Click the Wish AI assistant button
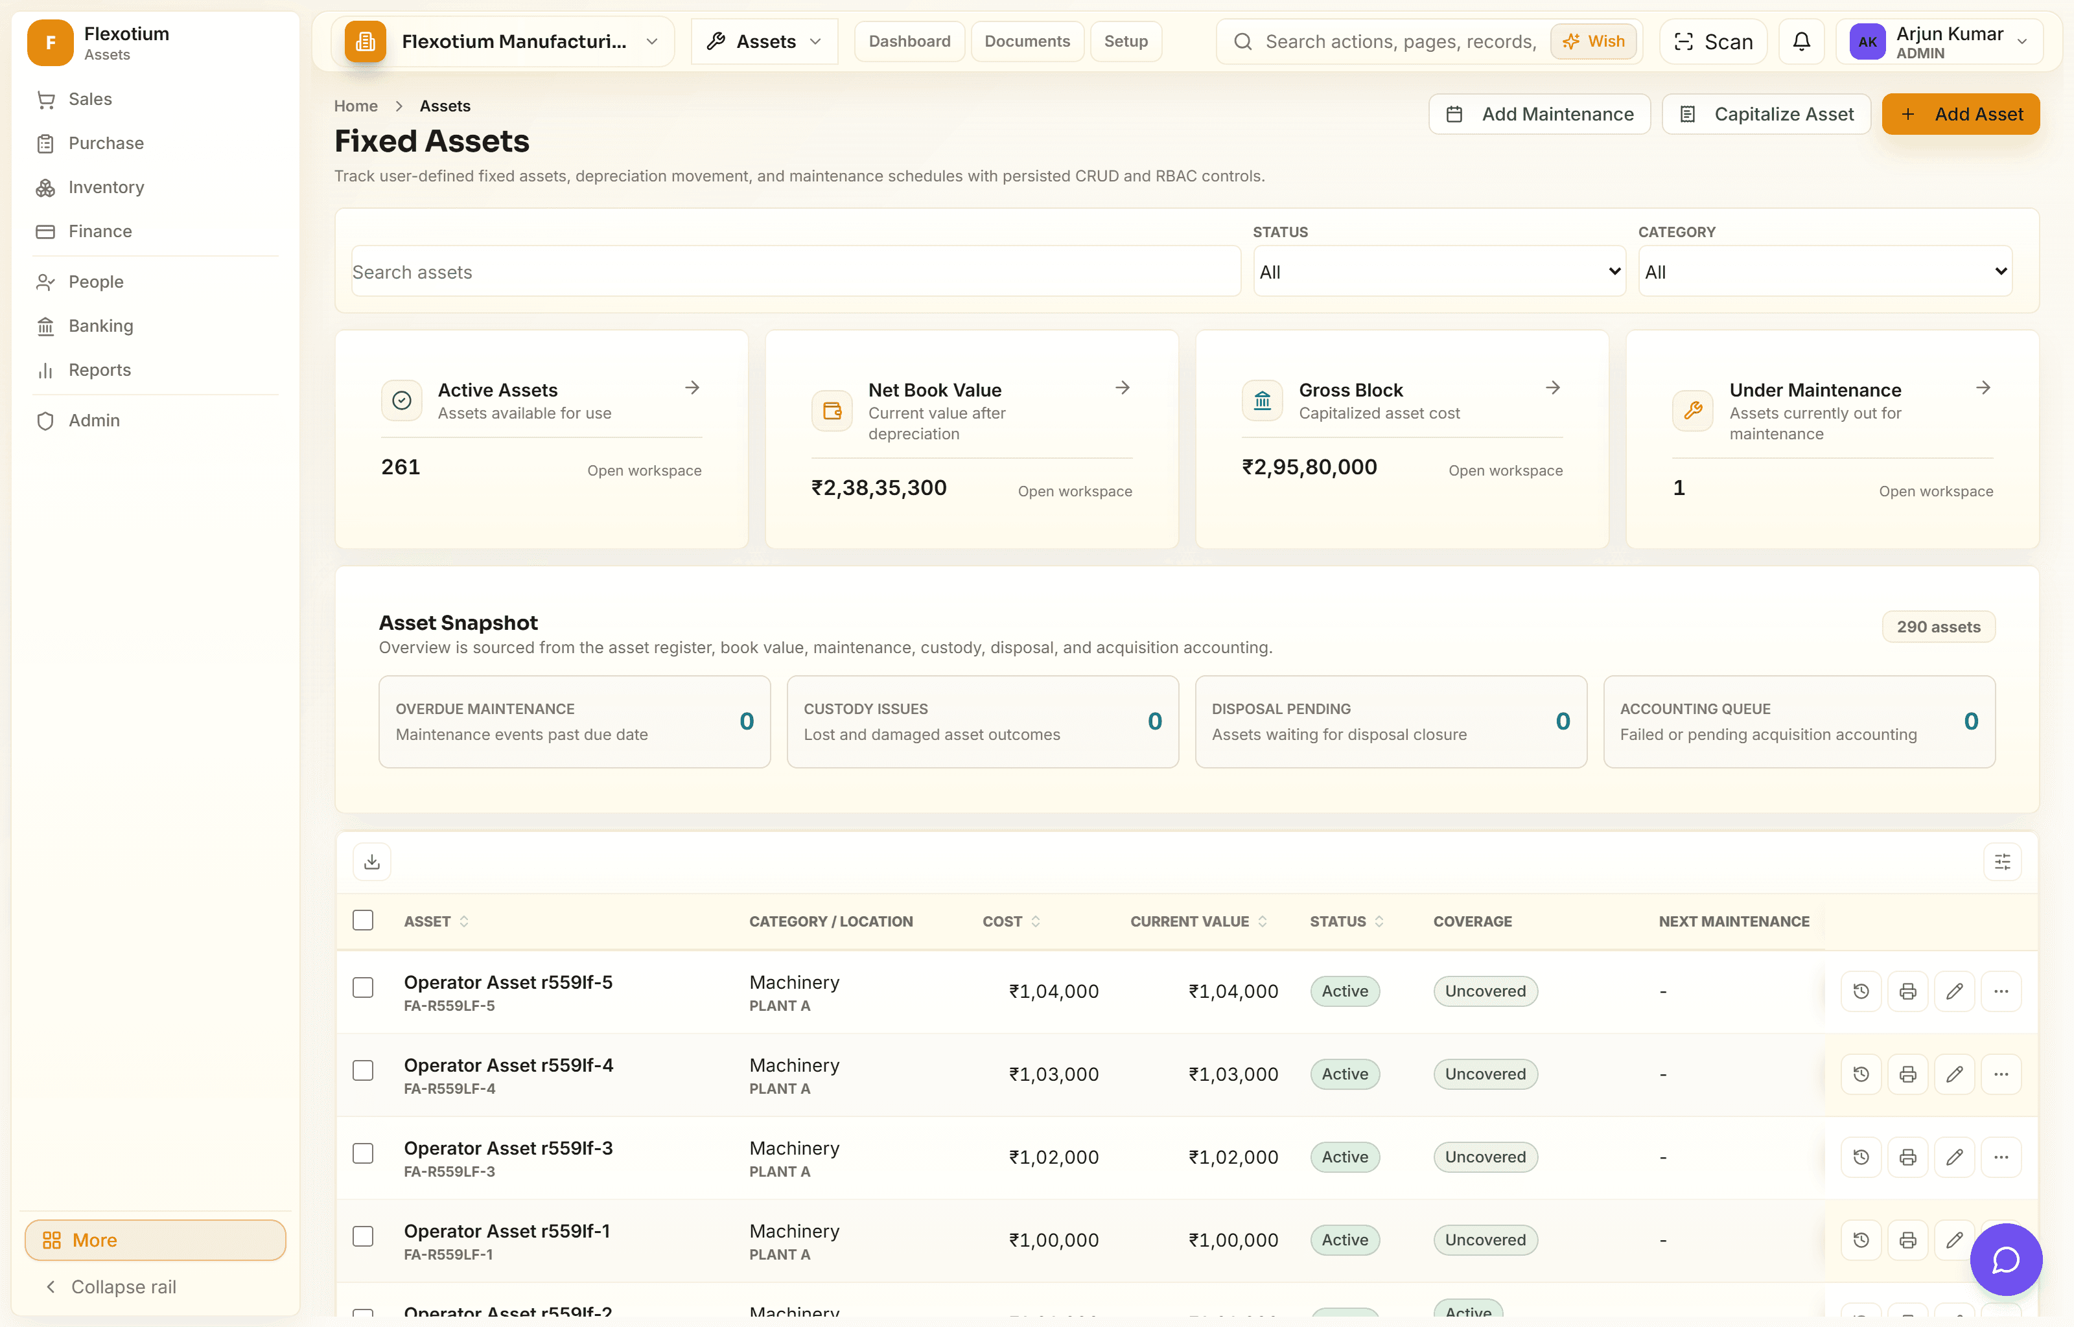The width and height of the screenshot is (2074, 1327). coord(1593,41)
